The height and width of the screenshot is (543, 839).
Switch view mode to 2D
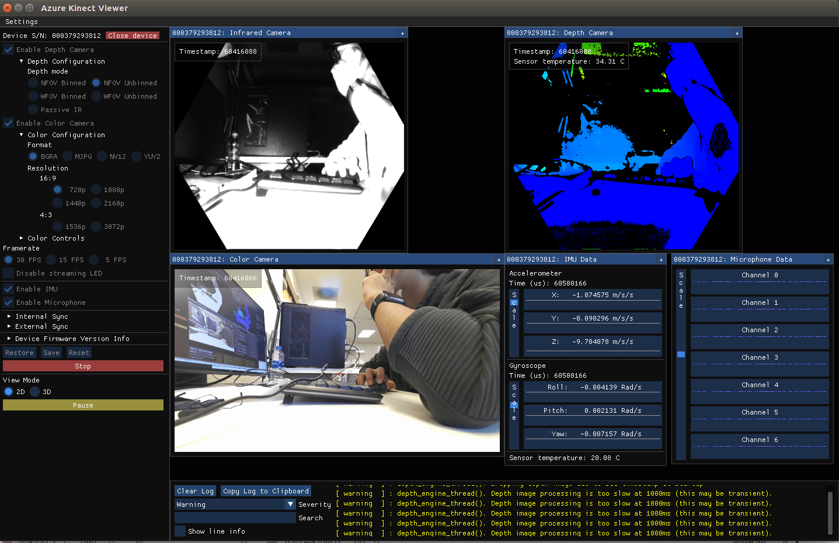(x=9, y=392)
